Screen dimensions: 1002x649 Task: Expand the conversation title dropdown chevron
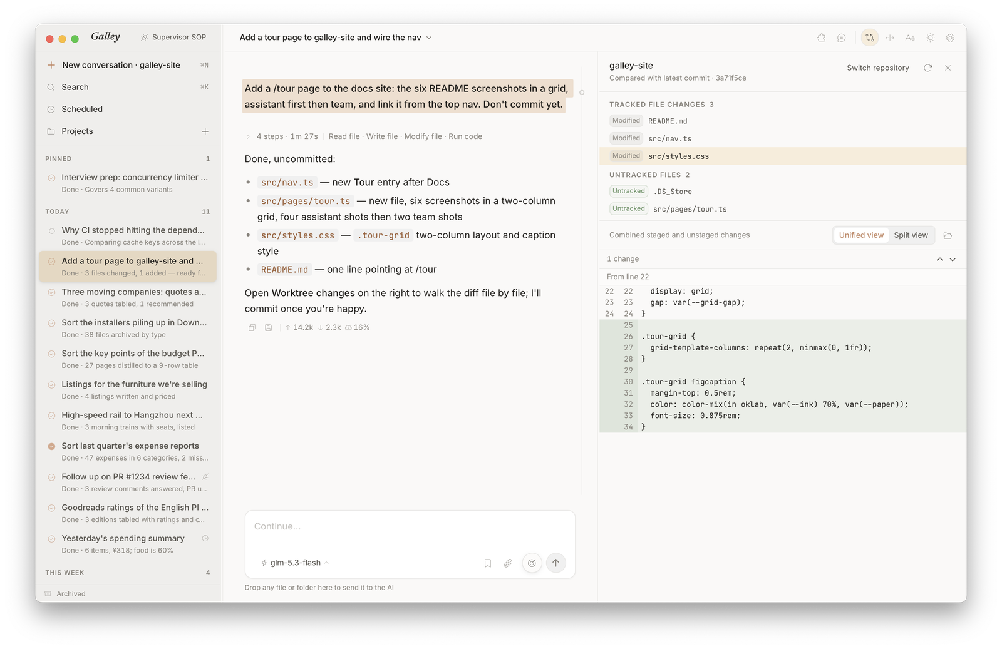pyautogui.click(x=429, y=38)
